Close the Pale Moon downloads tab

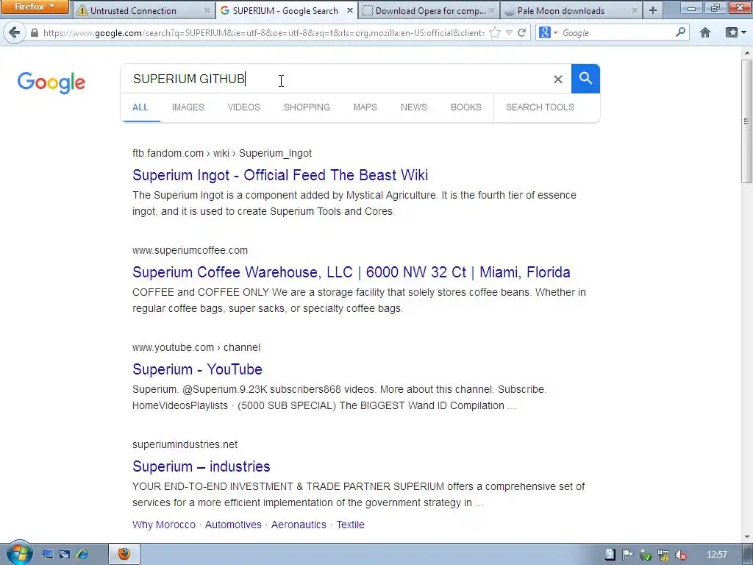point(635,10)
